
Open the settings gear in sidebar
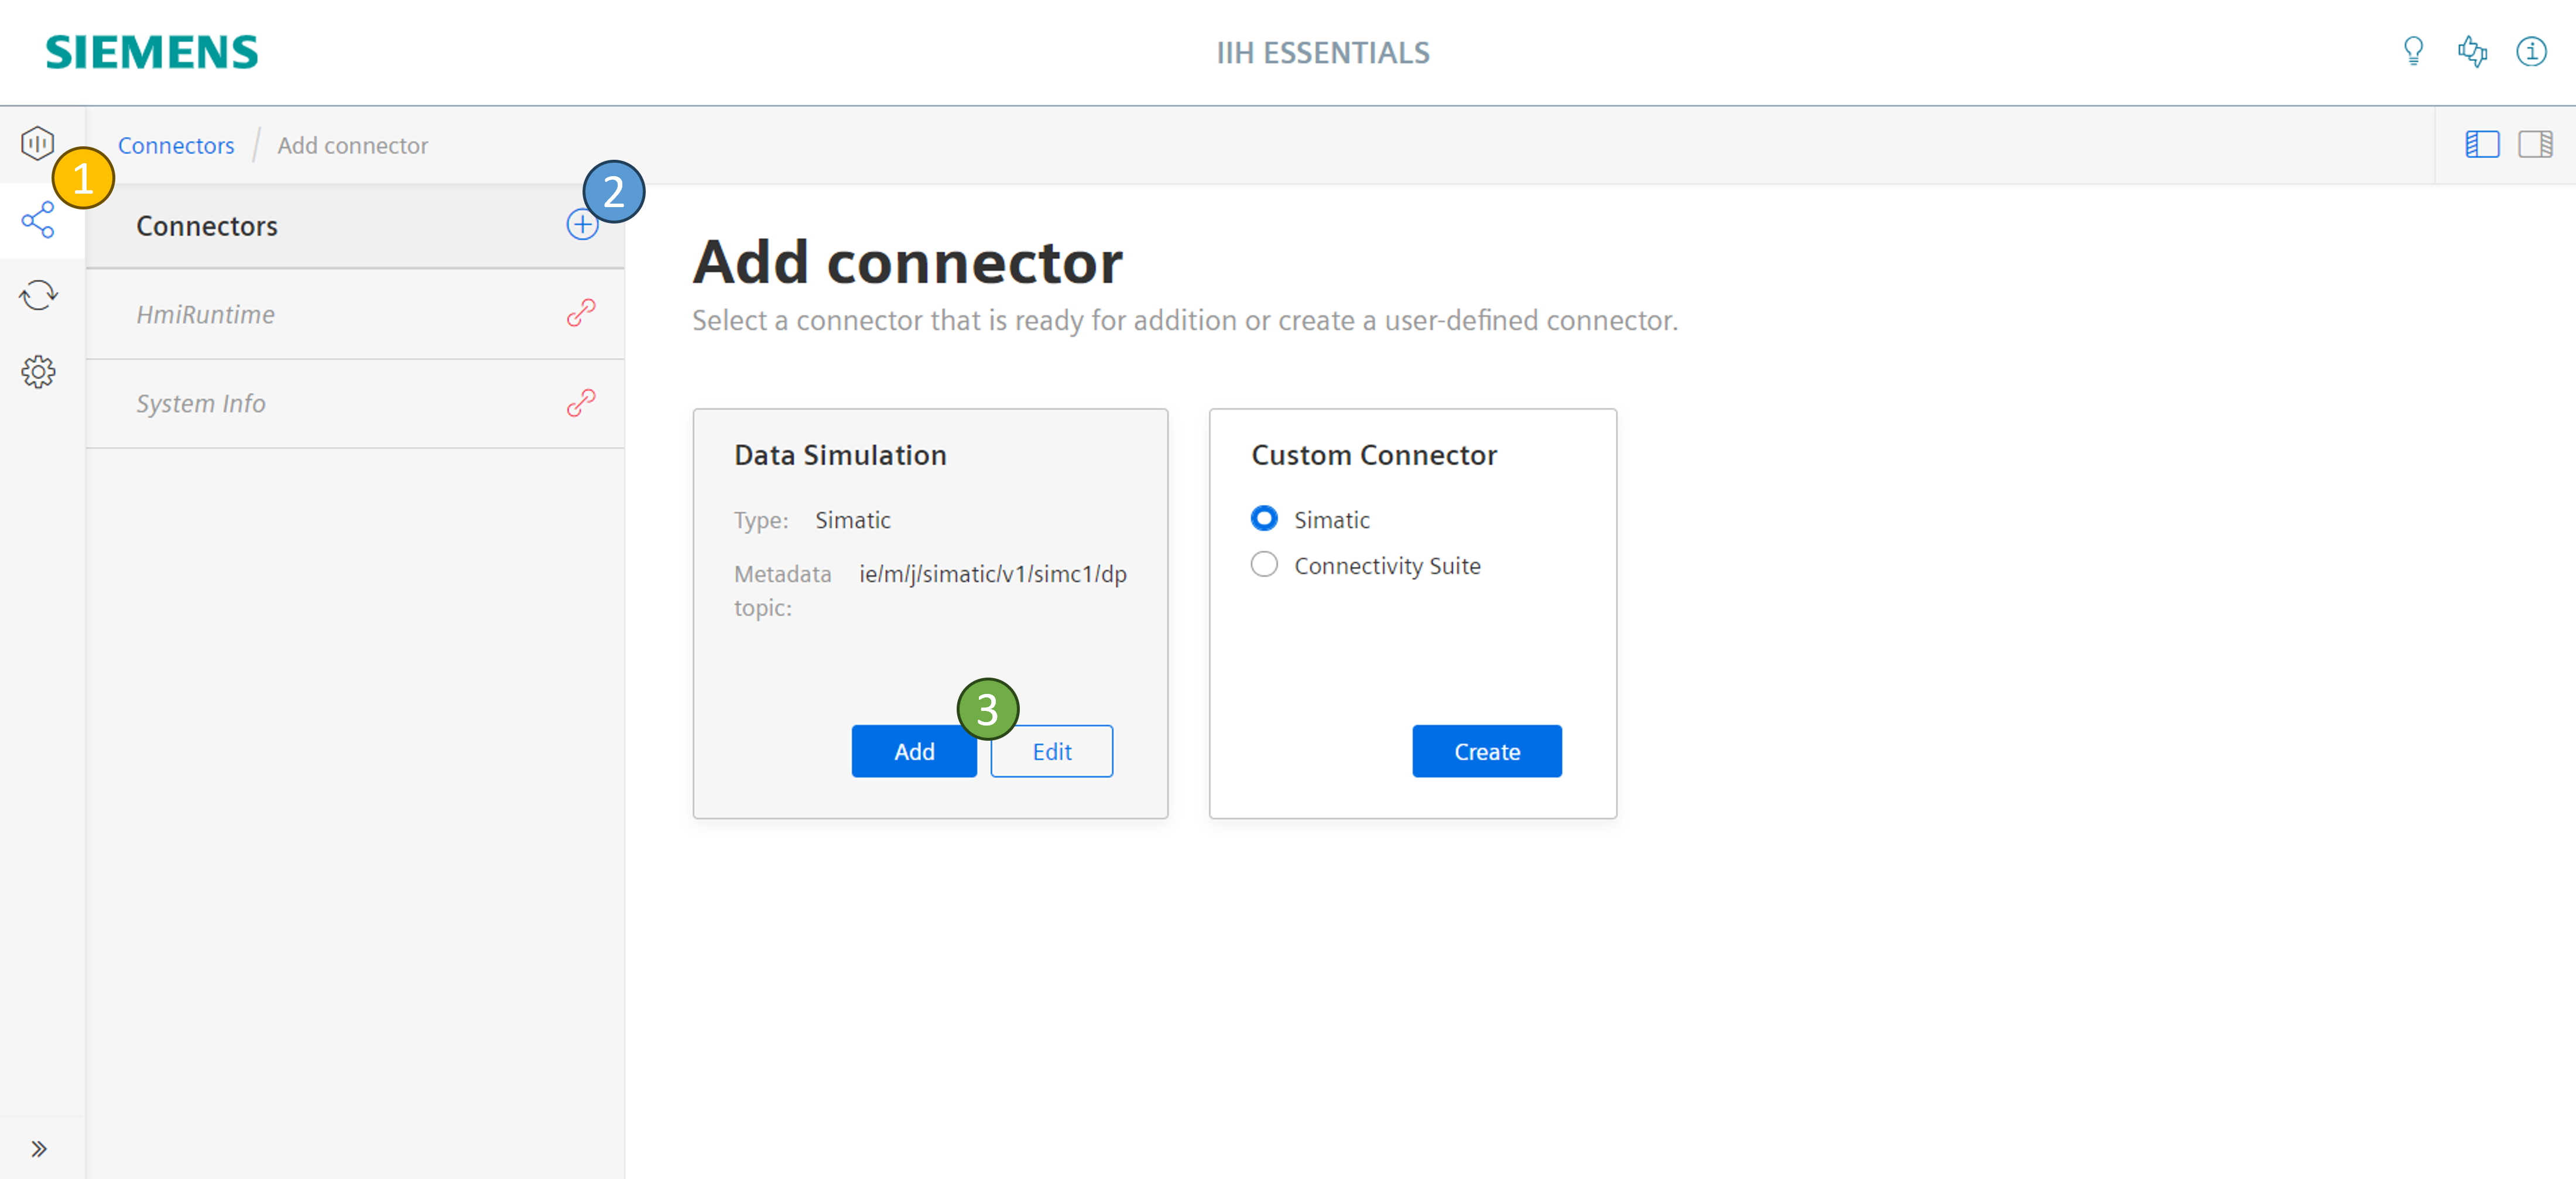click(38, 372)
